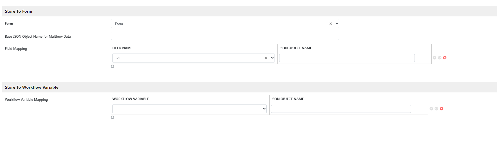Remove the Workflow Variable Mapping row
This screenshot has width=497, height=150.
point(441,109)
